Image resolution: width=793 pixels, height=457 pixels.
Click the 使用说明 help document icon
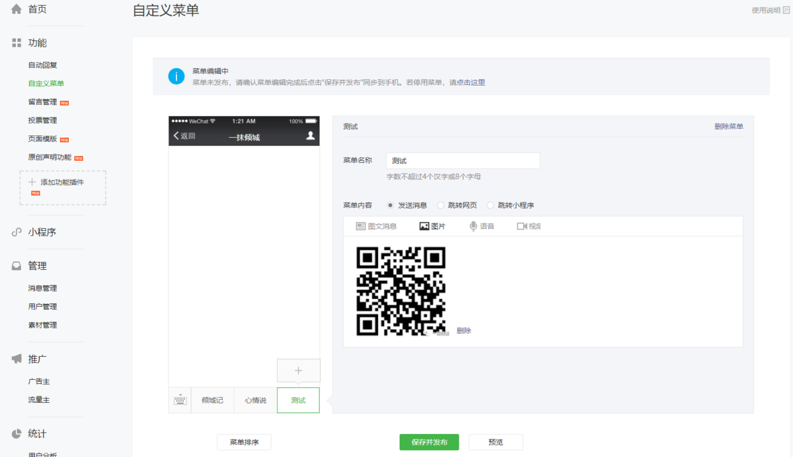786,10
